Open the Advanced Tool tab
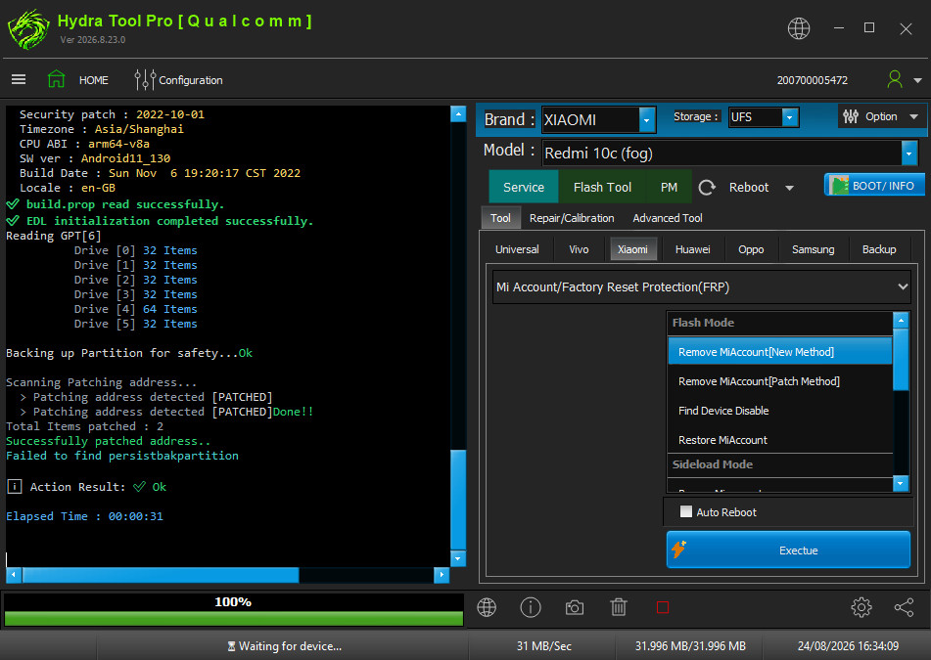 click(668, 218)
